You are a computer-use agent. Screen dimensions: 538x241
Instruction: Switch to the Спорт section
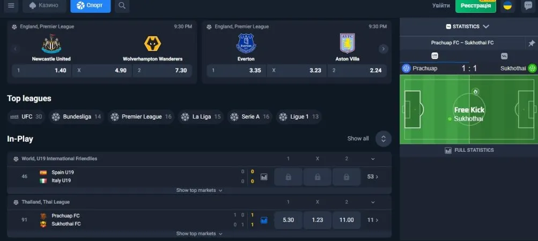(91, 6)
